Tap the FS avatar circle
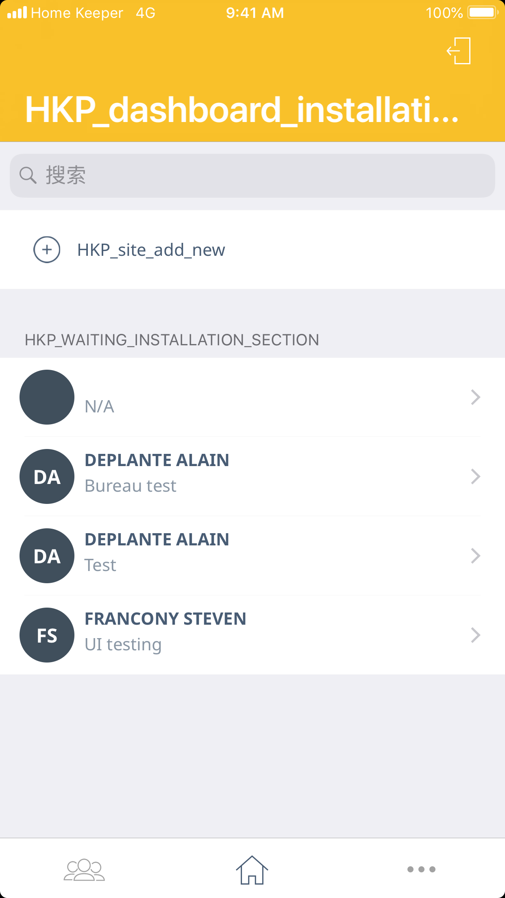Viewport: 505px width, 898px height. 47,635
